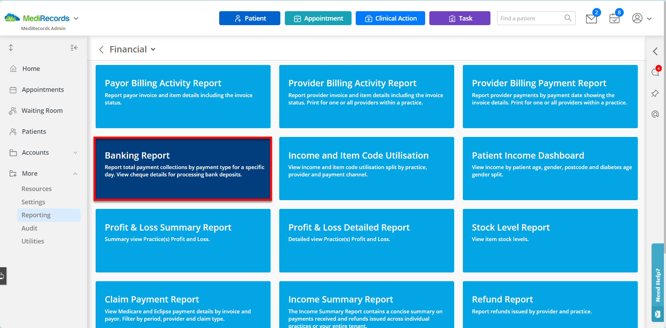Open Income and Item Code Utilisation card

[x=367, y=169]
